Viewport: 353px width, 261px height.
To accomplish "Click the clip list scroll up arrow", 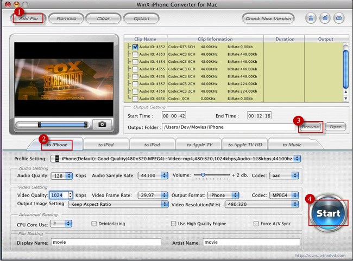I will coord(345,92).
